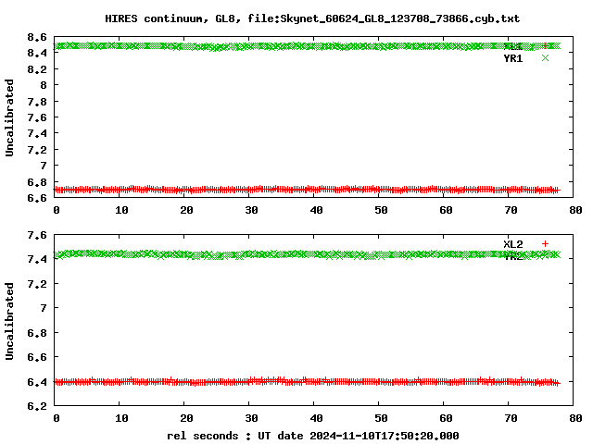Click the bottom plot's Uncalibrated axis label

[9, 321]
